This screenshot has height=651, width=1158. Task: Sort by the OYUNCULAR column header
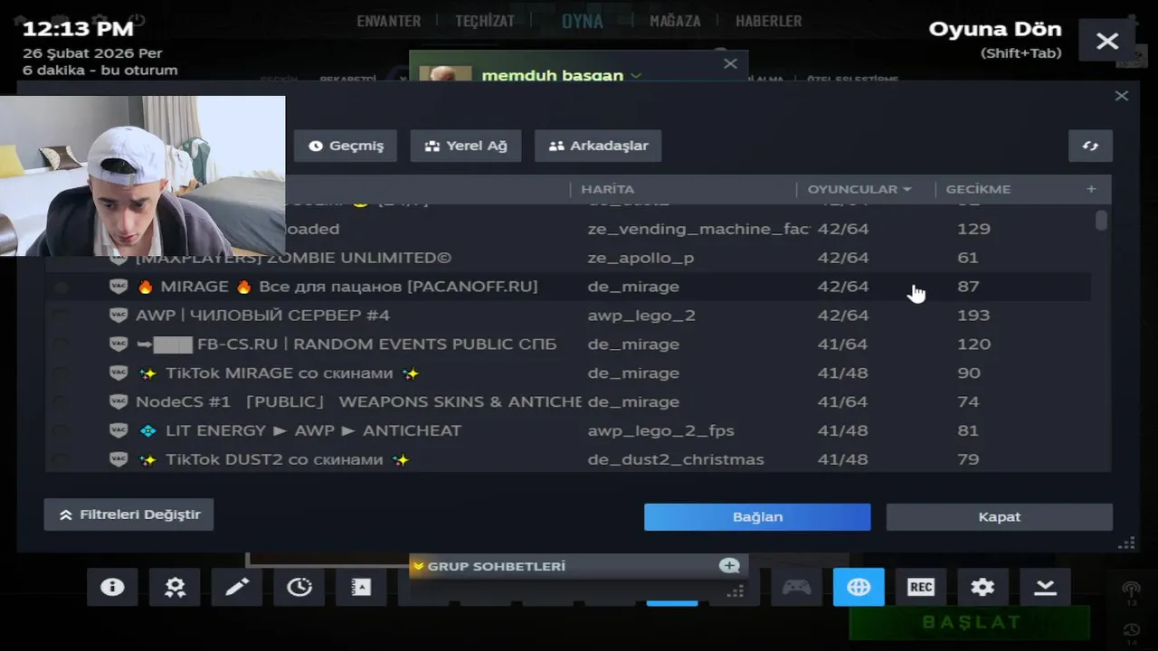859,189
